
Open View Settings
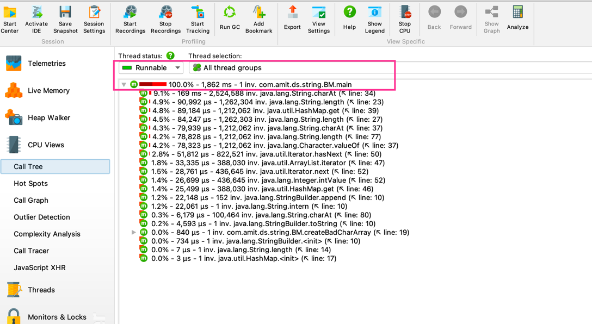point(319,20)
